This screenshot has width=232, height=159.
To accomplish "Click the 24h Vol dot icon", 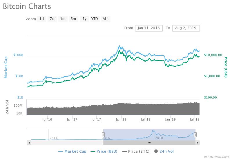I will pos(156,151).
